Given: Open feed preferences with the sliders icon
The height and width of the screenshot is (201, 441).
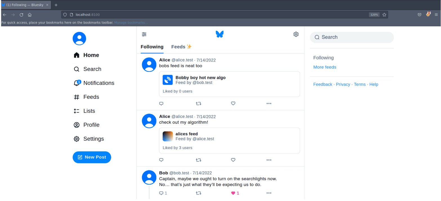Looking at the screenshot, I should 144,34.
